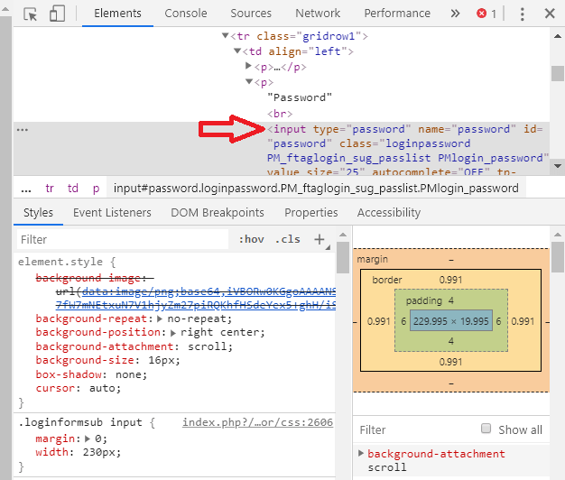
Task: Open the DOM Breakpoints sub-tab
Action: (x=218, y=212)
